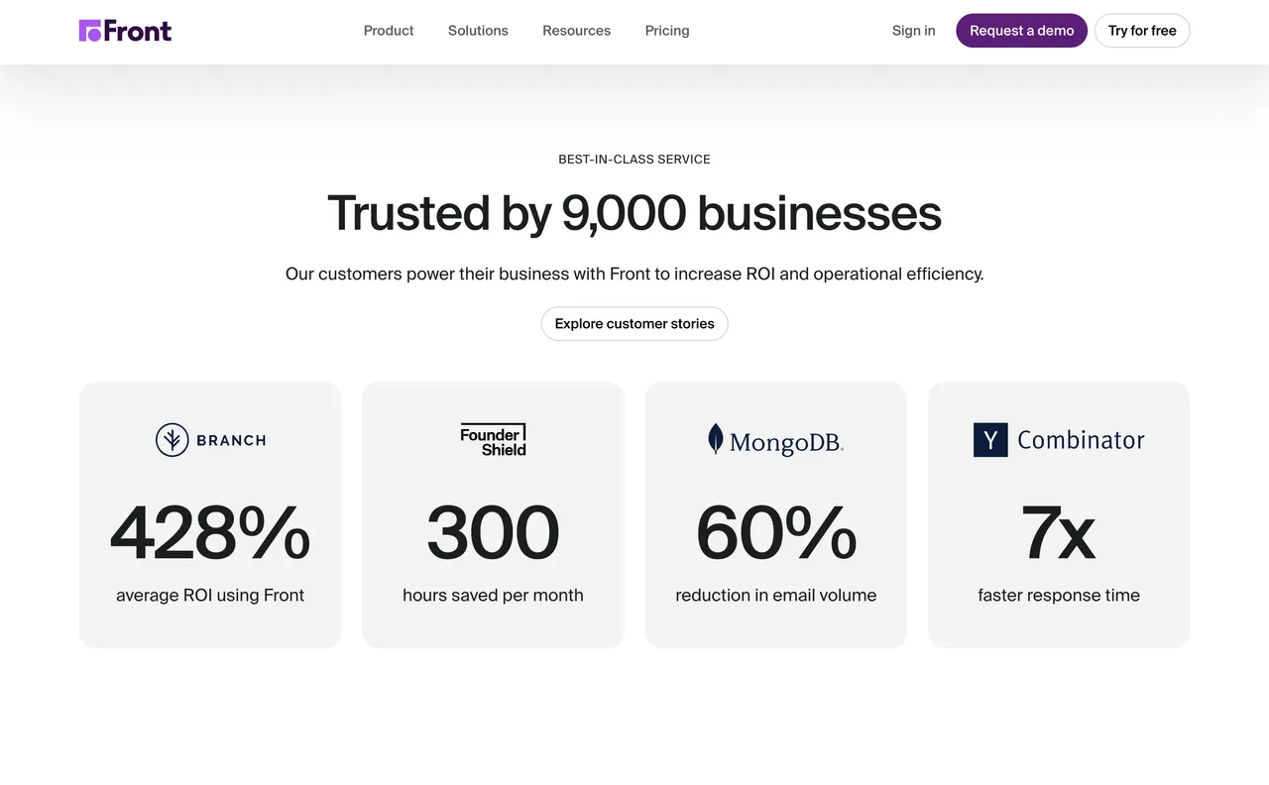This screenshot has width=1269, height=785.
Task: Click the Sign in link
Action: click(x=913, y=31)
